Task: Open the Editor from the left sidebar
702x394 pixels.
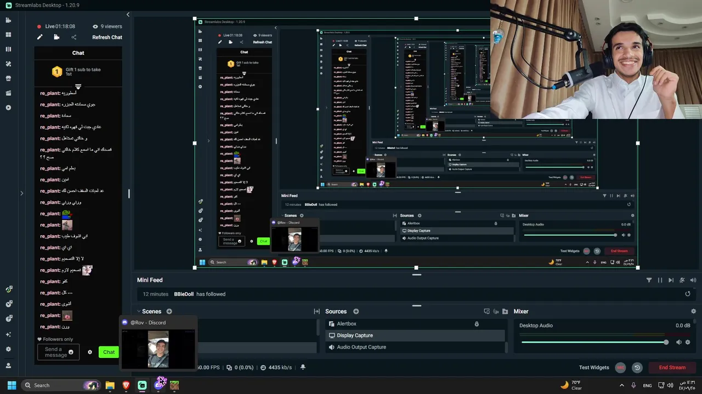Action: pyautogui.click(x=8, y=20)
